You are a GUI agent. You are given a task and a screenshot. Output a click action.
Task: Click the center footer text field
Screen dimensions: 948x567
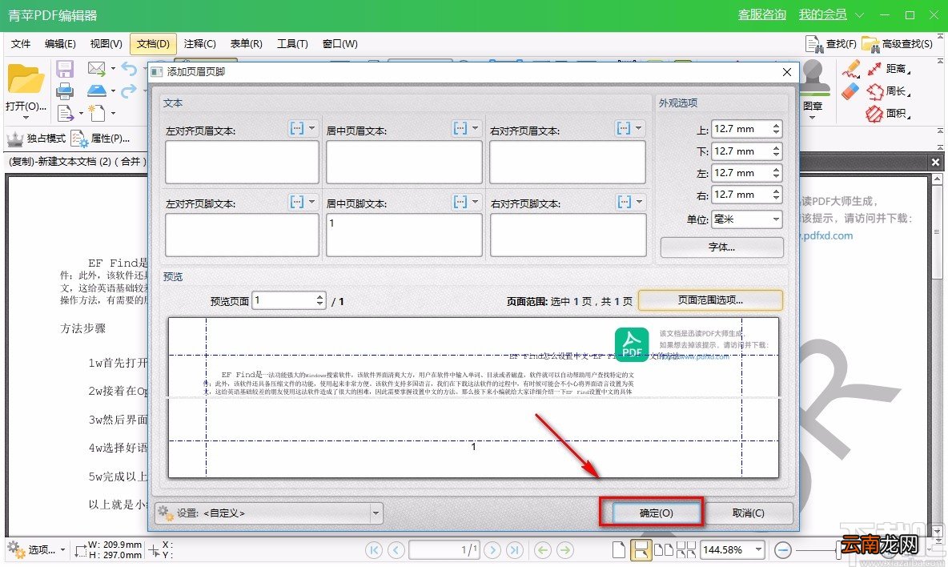click(404, 235)
